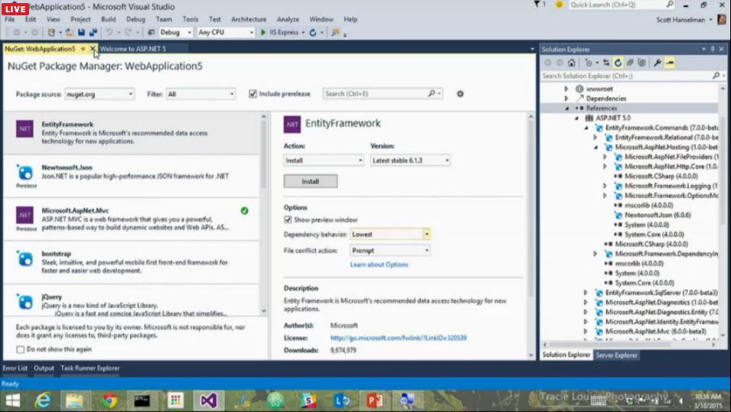731x412 pixels.
Task: Toggle Show preview window checkbox
Action: click(288, 219)
